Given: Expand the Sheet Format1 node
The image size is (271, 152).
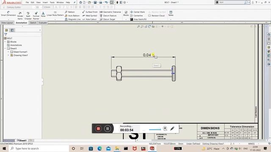Looking at the screenshot, I should 8,52.
